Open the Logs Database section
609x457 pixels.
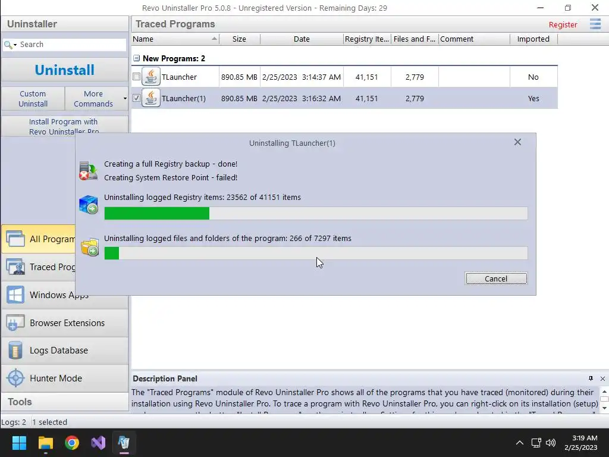[64, 350]
